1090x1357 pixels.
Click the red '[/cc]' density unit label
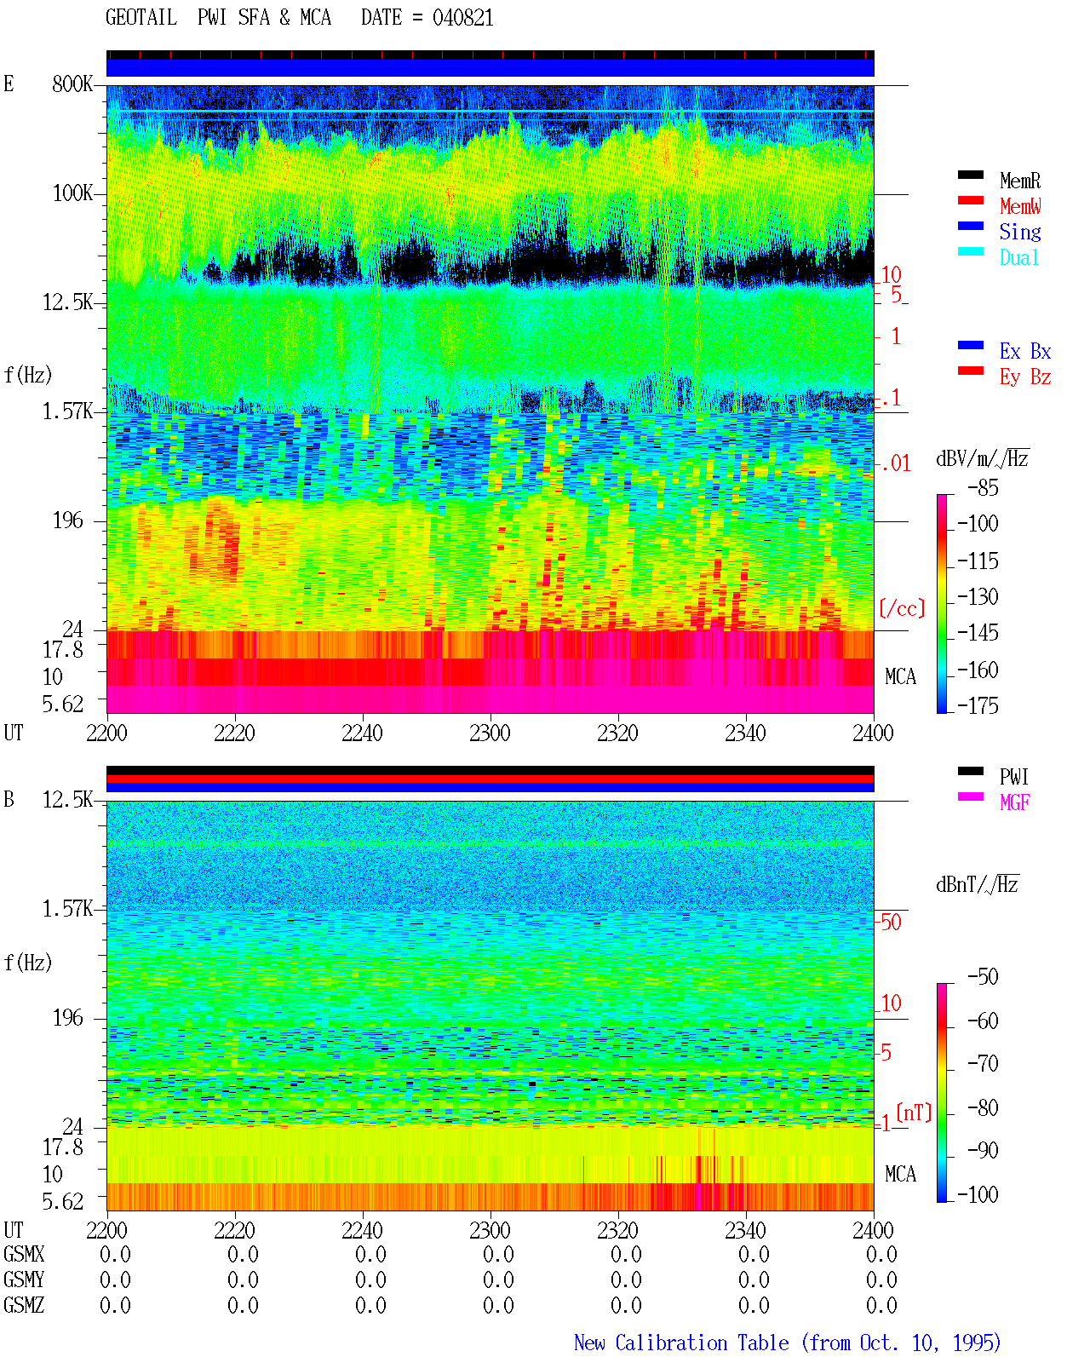click(902, 608)
